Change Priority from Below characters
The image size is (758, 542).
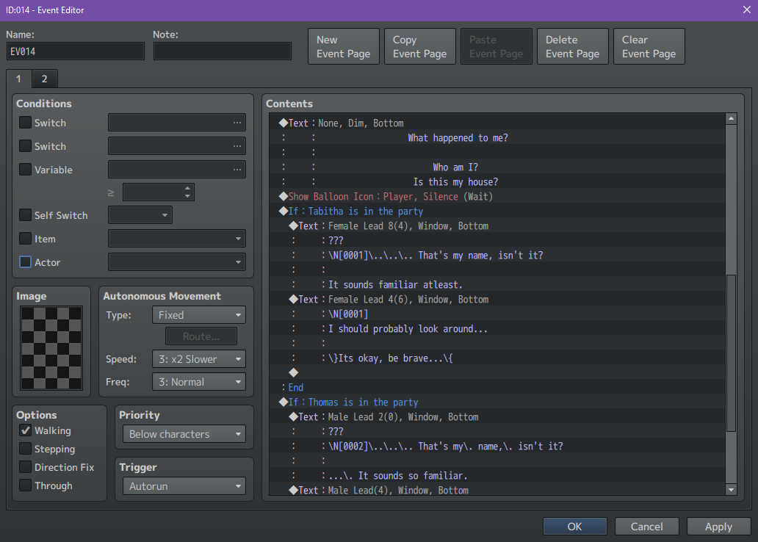(x=184, y=434)
